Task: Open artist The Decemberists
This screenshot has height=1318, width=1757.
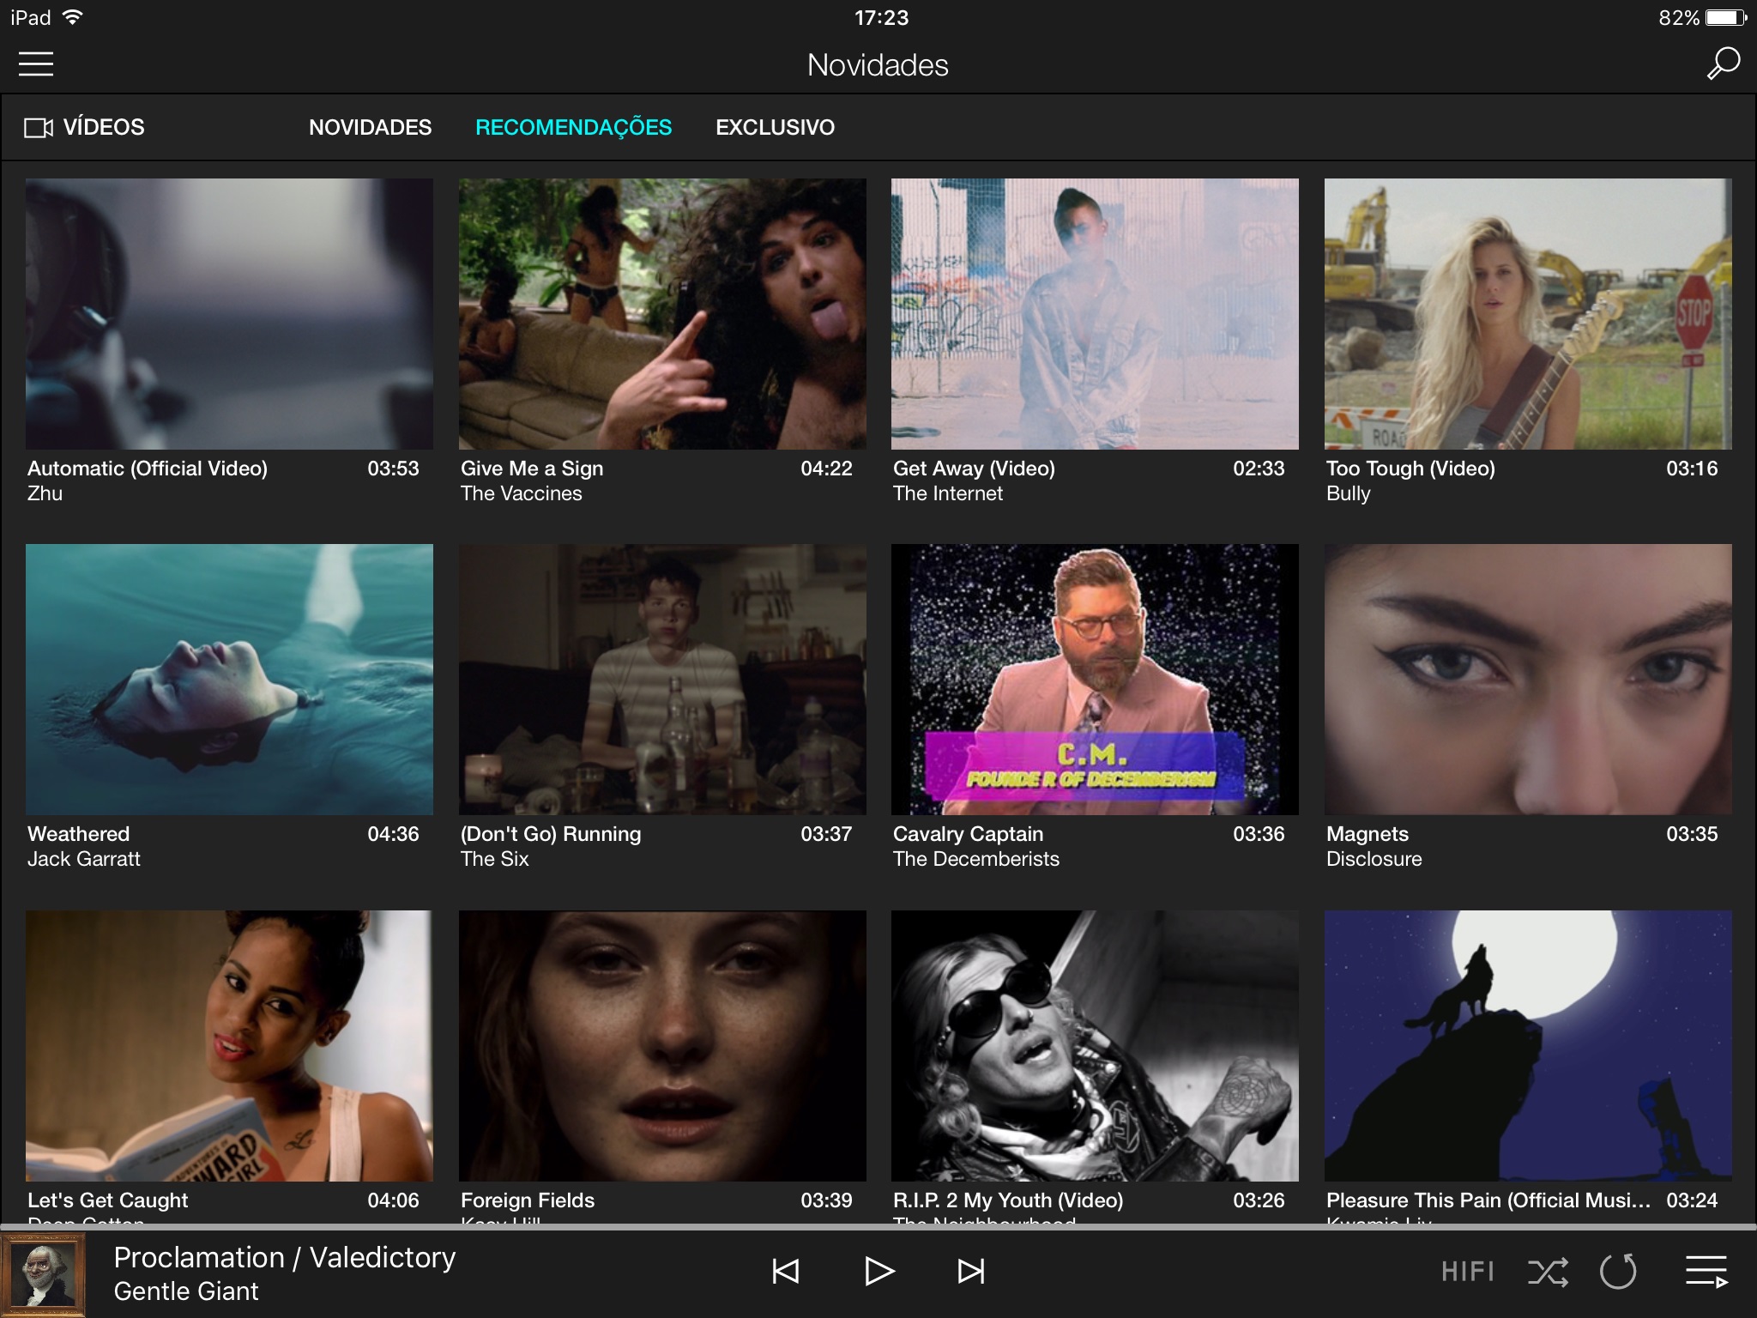Action: pyautogui.click(x=976, y=859)
